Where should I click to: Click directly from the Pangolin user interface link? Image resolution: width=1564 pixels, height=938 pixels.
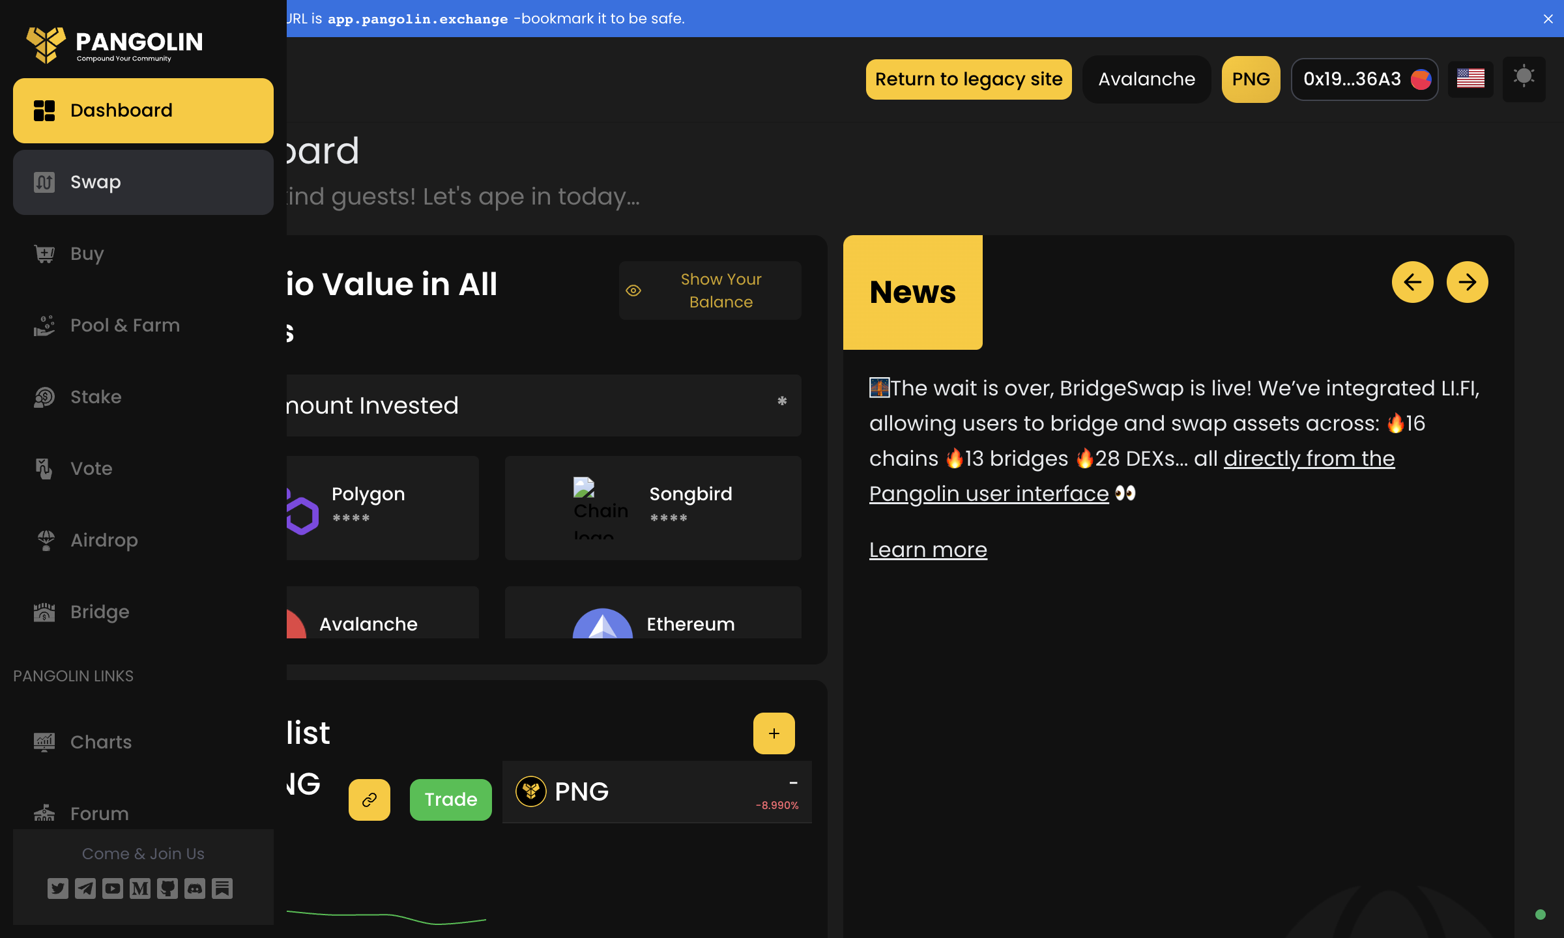1132,476
